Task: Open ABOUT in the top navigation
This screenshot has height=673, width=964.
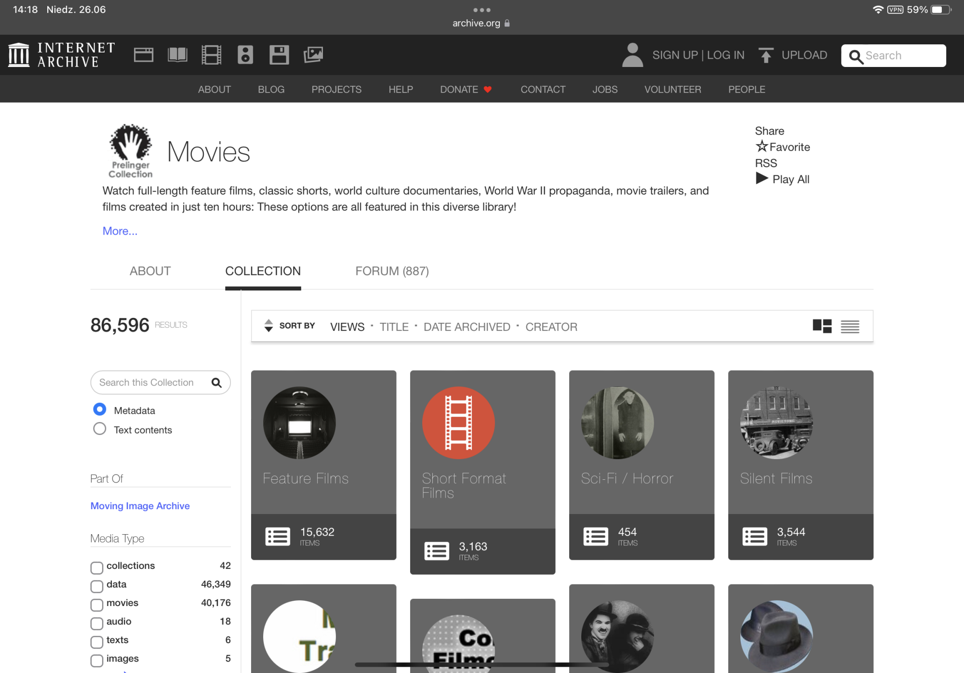Action: [x=214, y=90]
